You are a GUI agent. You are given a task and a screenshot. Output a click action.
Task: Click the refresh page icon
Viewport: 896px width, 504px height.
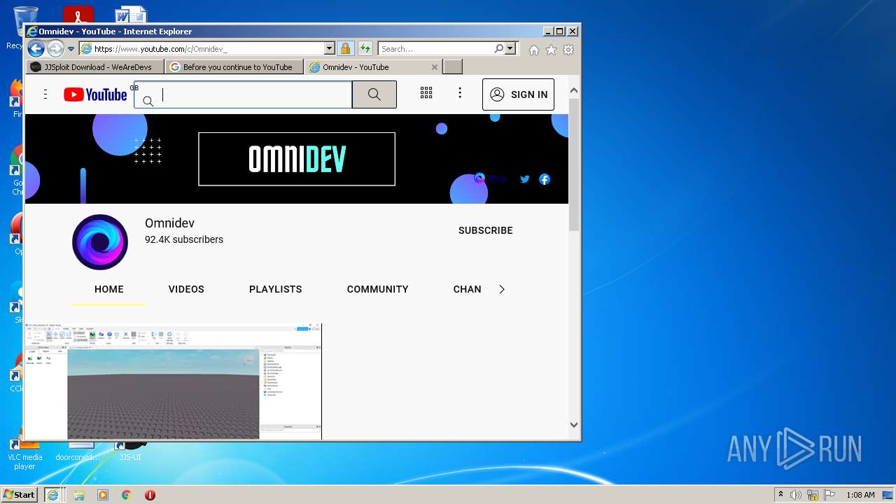[x=365, y=49]
